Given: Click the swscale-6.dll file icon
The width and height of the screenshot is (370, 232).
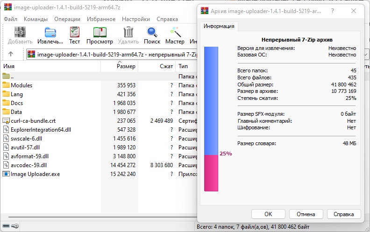Looking at the screenshot, I should coord(6,138).
